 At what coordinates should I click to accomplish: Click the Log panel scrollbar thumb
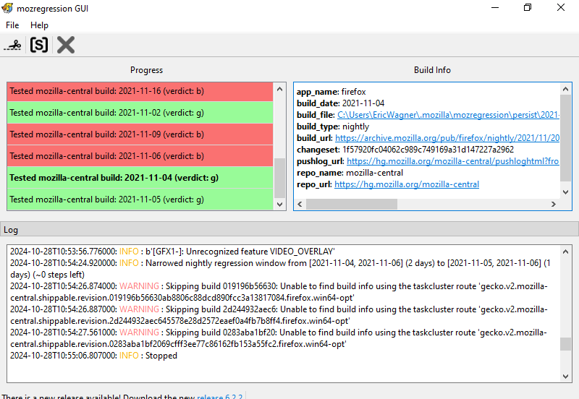[565, 344]
